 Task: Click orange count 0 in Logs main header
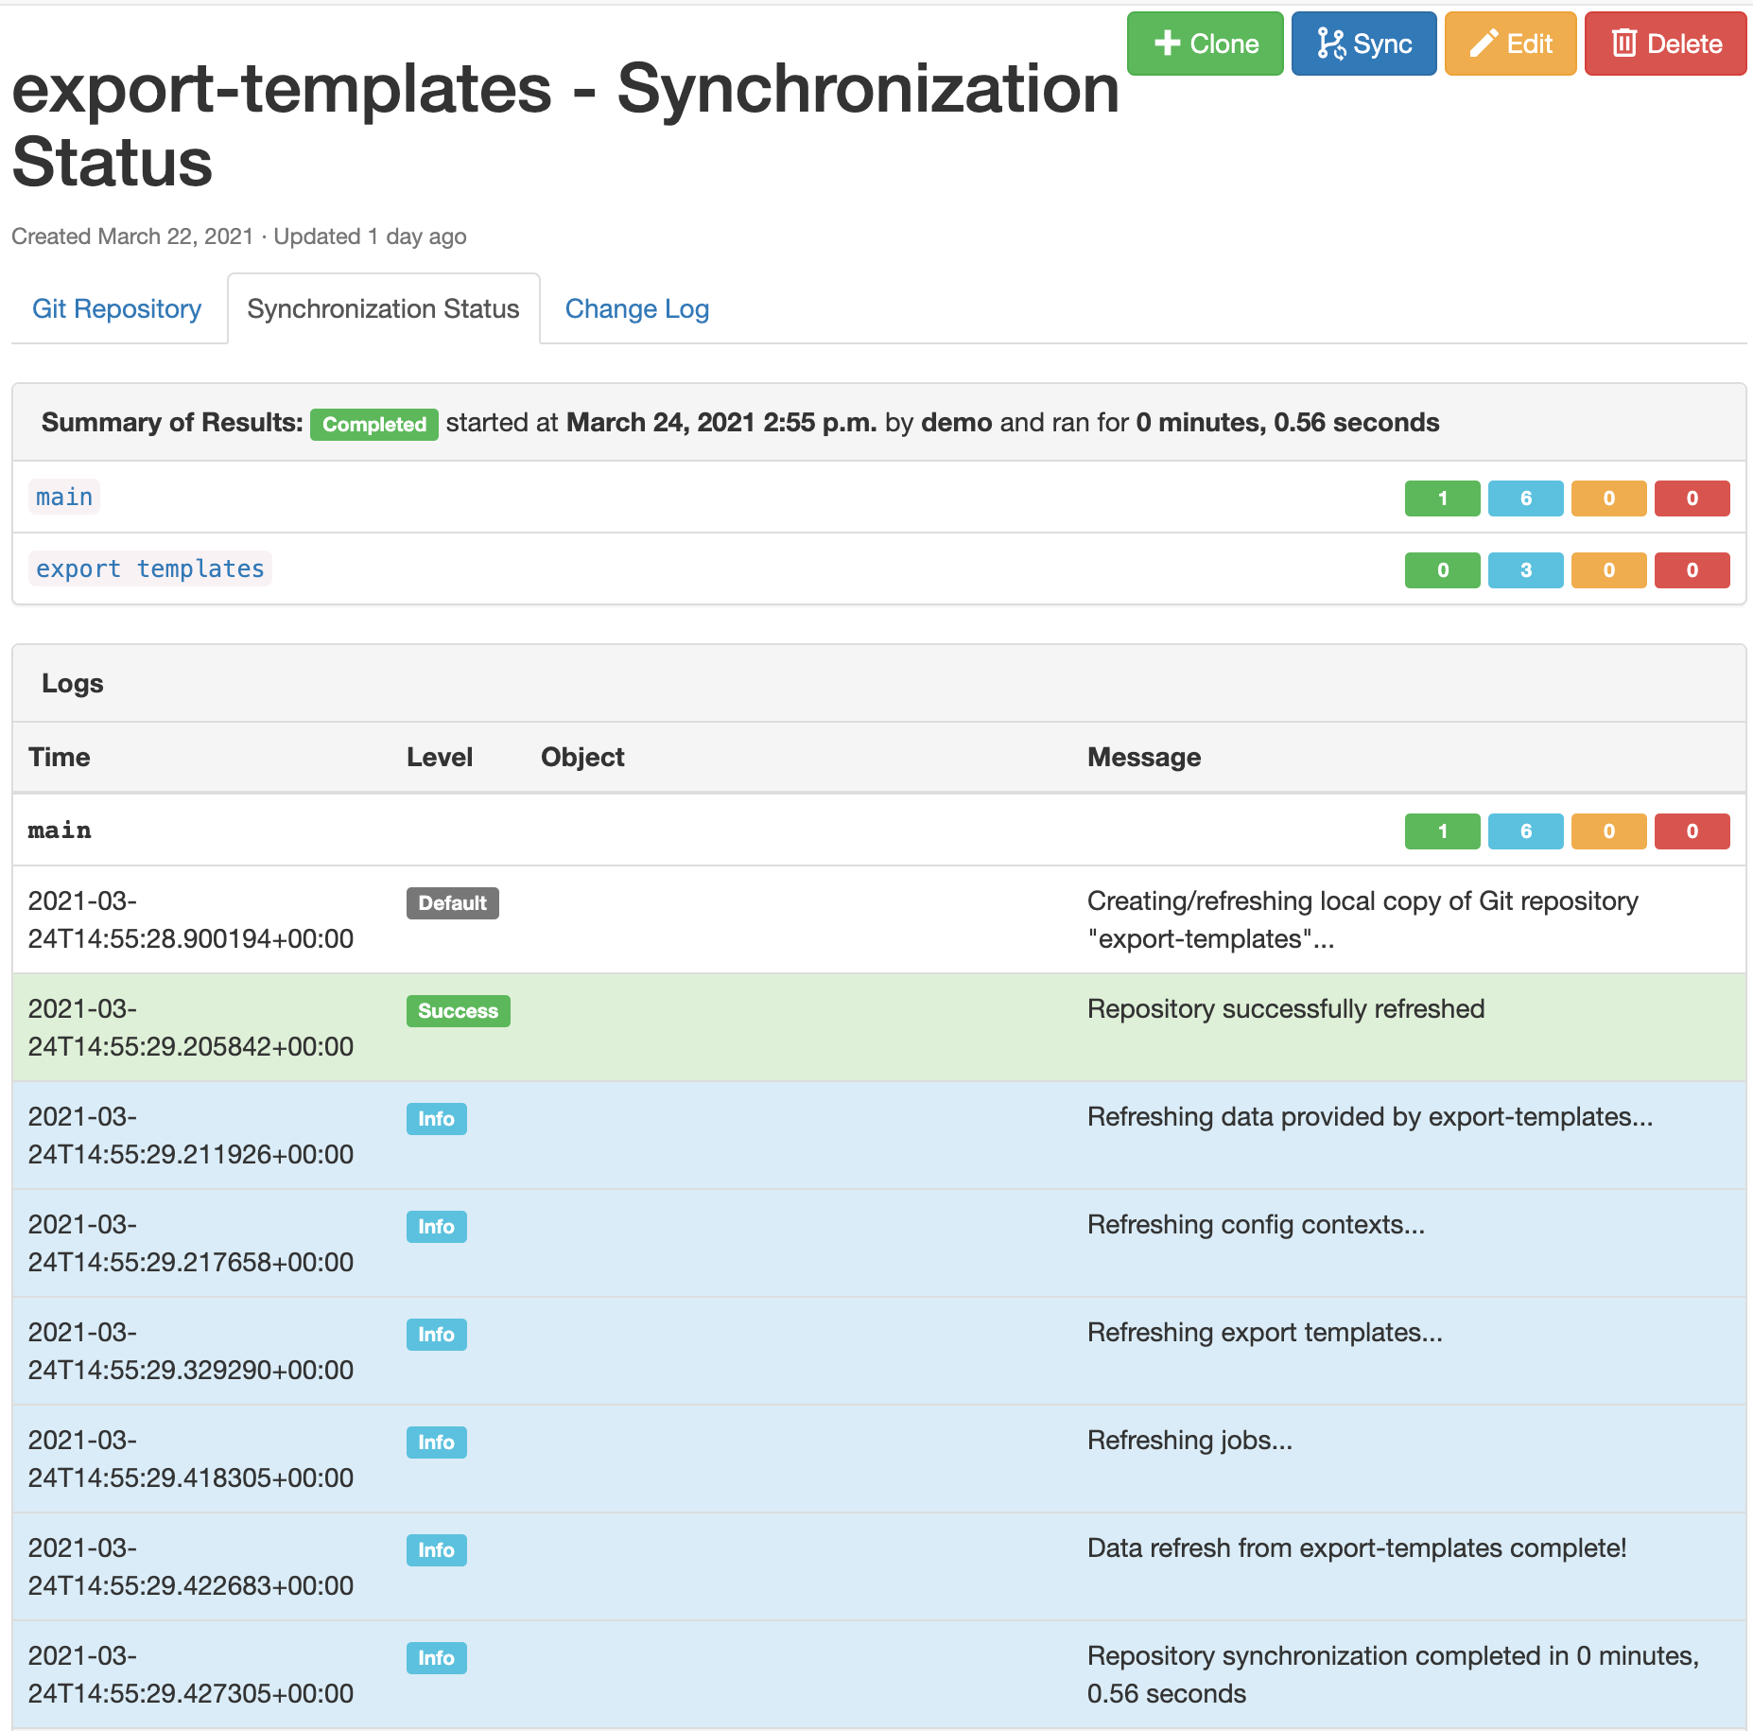pos(1609,831)
